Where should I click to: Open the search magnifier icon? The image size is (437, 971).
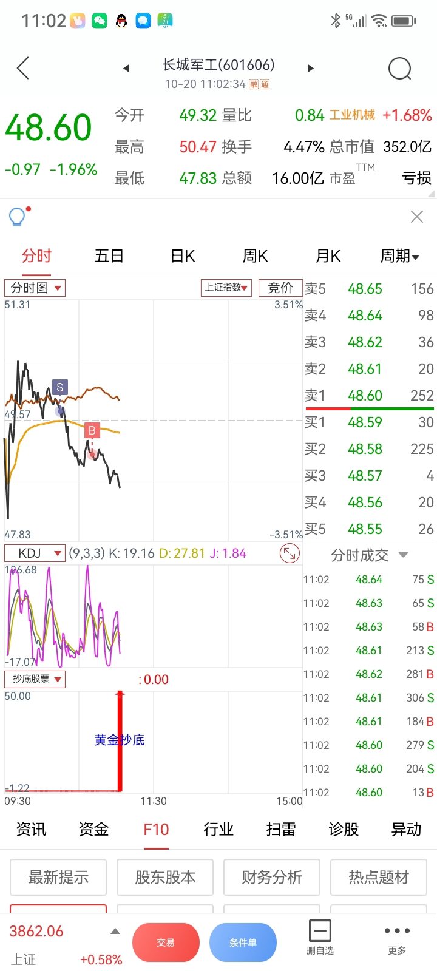(400, 69)
